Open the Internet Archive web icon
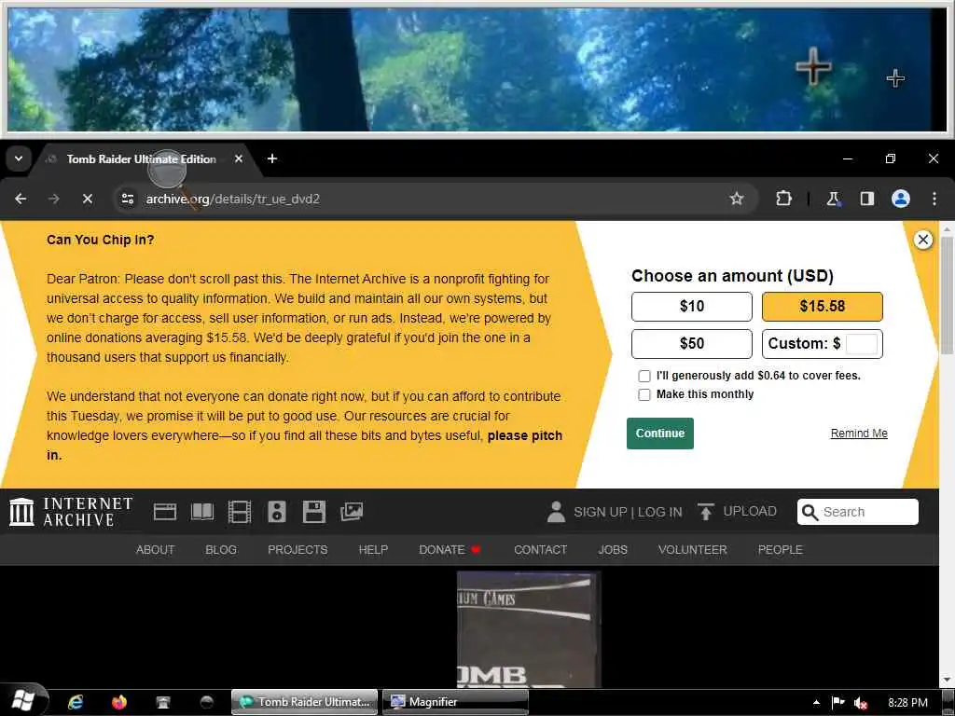 point(164,512)
